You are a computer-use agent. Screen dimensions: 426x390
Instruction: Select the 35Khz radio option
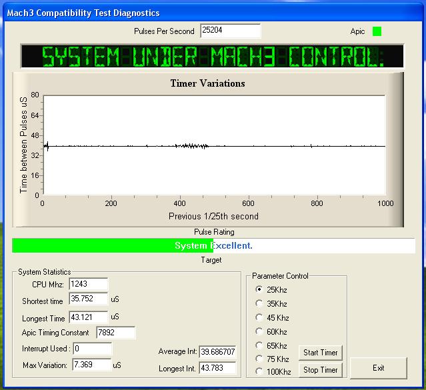click(260, 303)
